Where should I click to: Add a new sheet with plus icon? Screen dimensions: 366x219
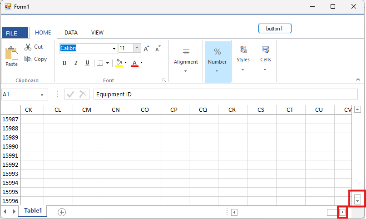click(x=62, y=212)
